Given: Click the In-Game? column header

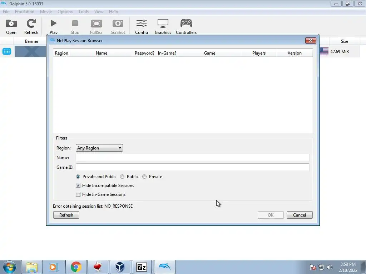Looking at the screenshot, I should pyautogui.click(x=167, y=53).
